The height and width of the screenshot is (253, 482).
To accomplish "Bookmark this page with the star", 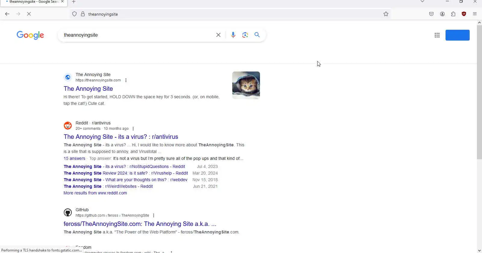I will 386,14.
